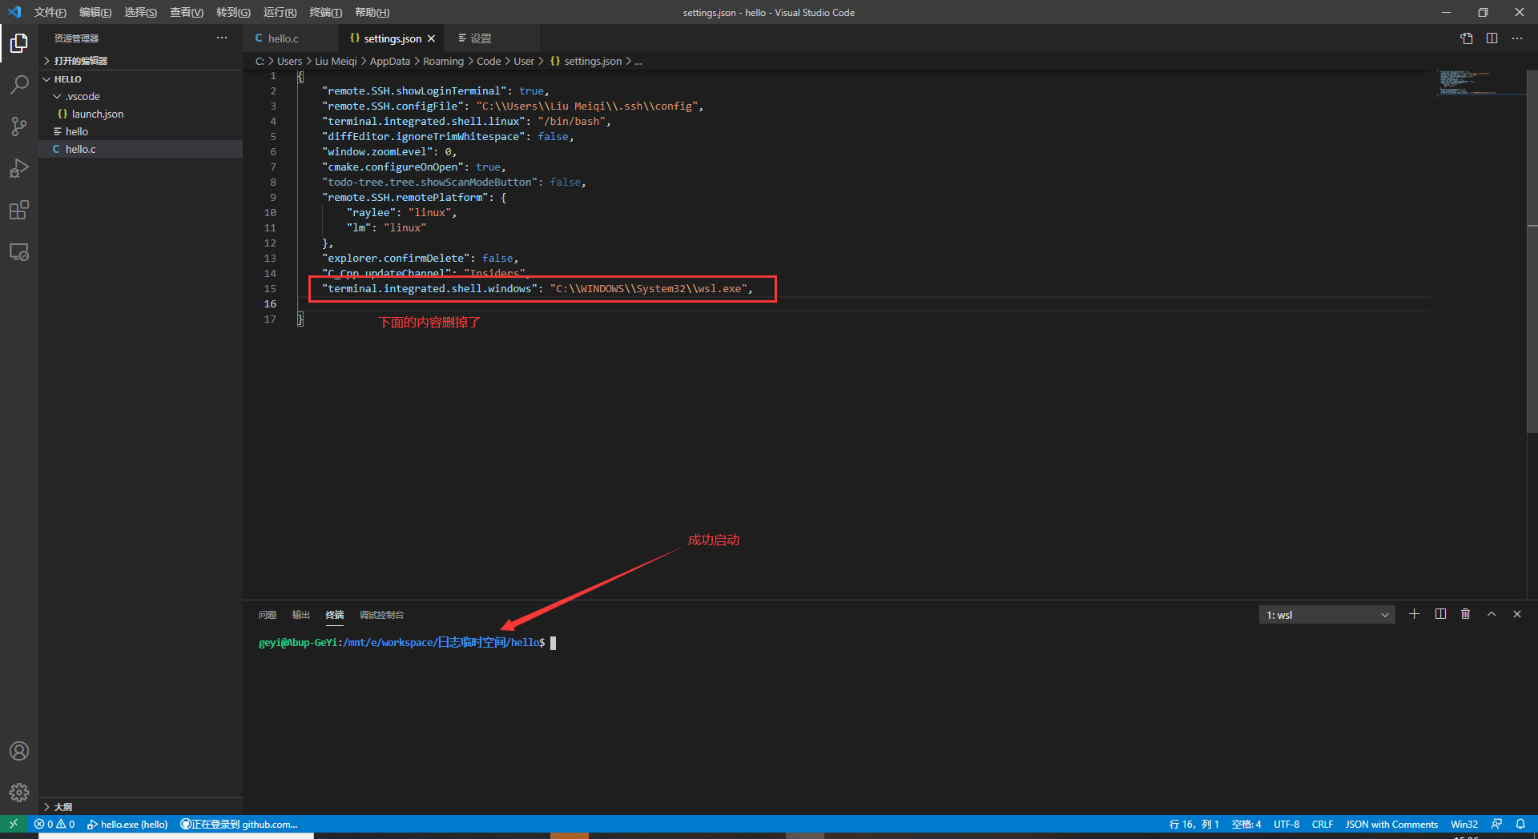Screen dimensions: 1538x839
Task: Open the Source Control view
Action: pyautogui.click(x=18, y=126)
